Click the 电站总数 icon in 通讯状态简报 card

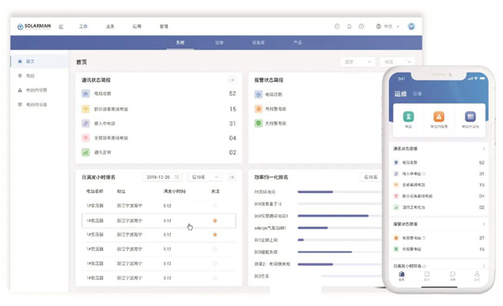[86, 94]
